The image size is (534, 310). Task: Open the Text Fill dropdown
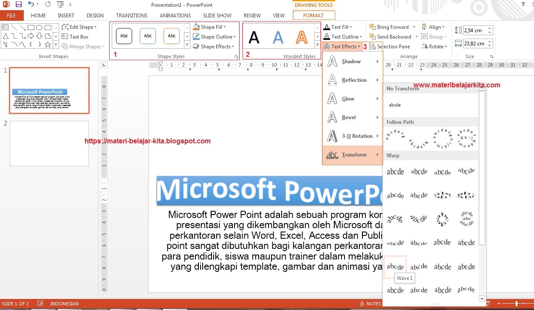pyautogui.click(x=342, y=27)
